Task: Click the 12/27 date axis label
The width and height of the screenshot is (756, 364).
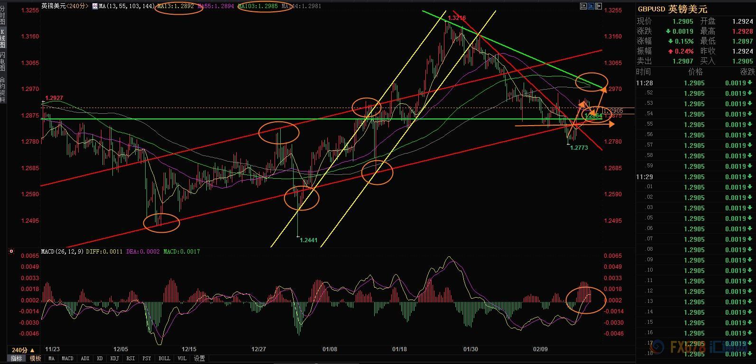Action: (x=258, y=349)
